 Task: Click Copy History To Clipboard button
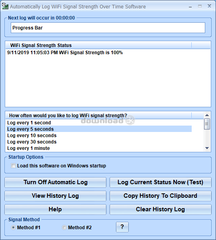coord(161,196)
